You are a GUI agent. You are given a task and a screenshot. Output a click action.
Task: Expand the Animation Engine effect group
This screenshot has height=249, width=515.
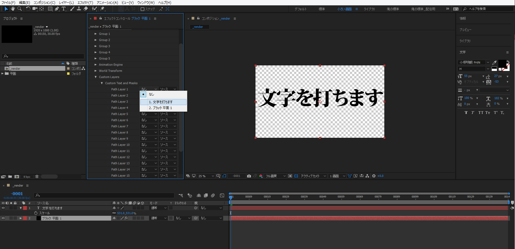coord(96,64)
